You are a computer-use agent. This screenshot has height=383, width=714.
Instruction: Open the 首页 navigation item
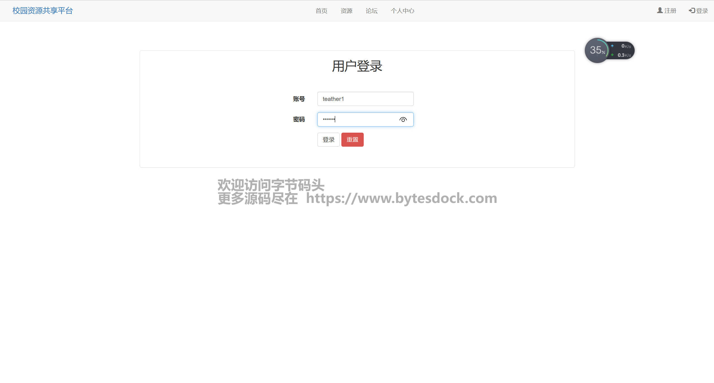[321, 11]
